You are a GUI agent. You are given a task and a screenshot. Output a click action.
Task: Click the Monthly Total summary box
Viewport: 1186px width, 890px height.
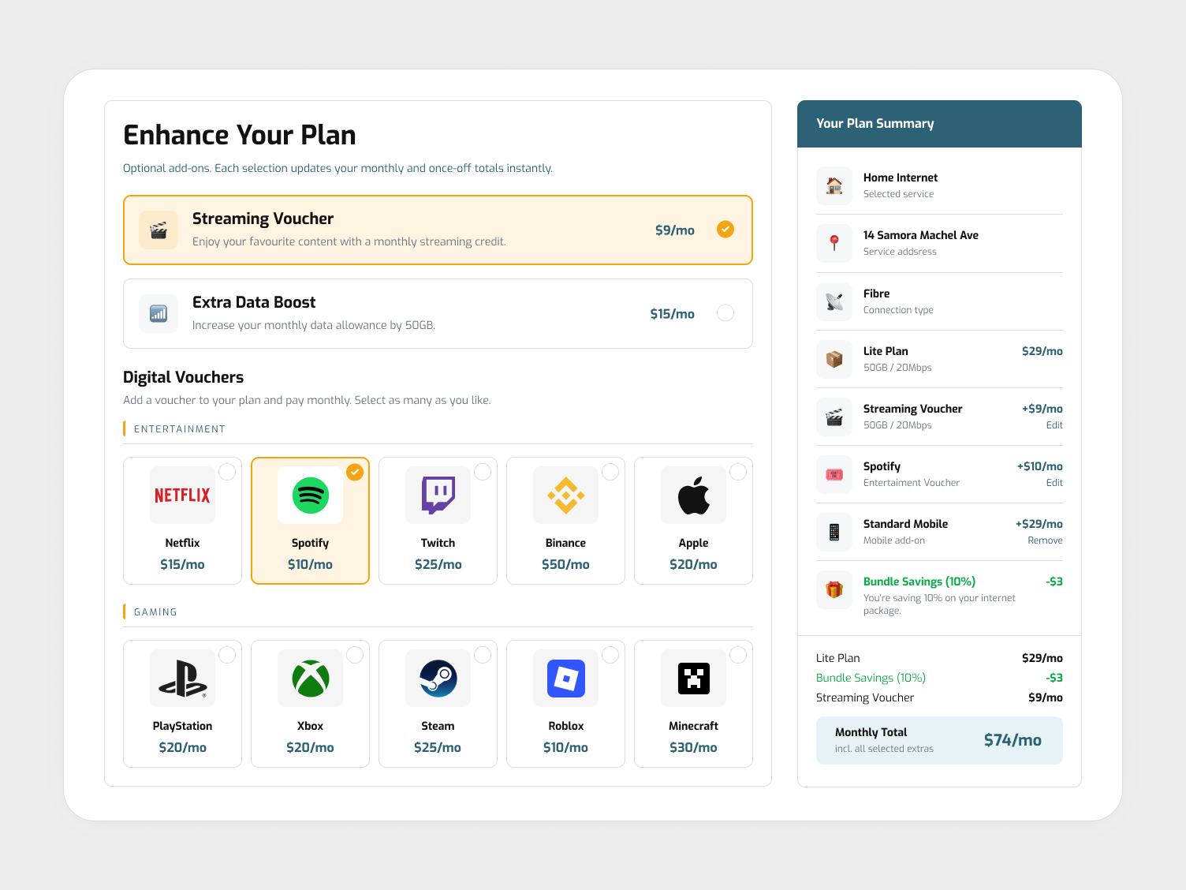coord(939,740)
